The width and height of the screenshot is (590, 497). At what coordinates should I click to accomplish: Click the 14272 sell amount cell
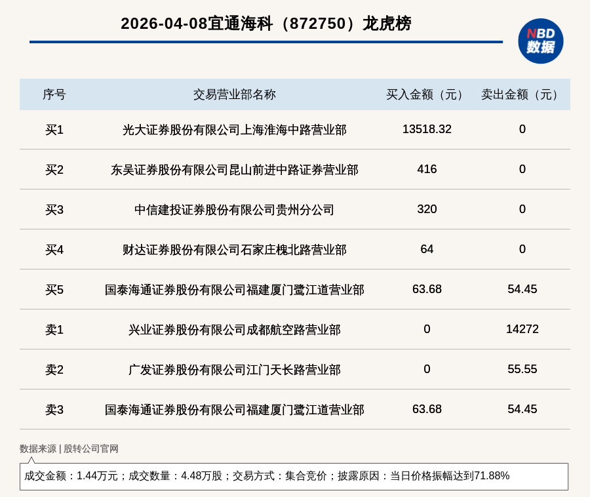(x=522, y=329)
